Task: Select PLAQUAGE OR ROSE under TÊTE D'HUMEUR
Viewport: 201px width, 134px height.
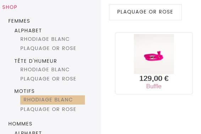Action: pos(48,79)
